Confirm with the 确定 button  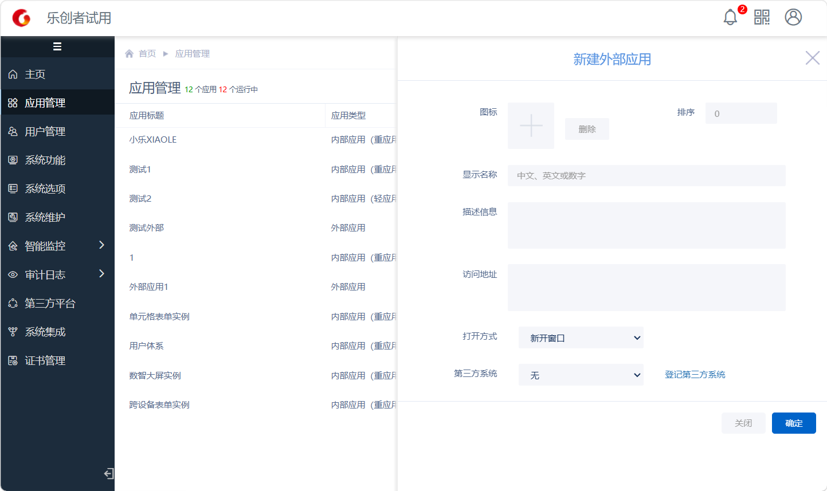[794, 423]
